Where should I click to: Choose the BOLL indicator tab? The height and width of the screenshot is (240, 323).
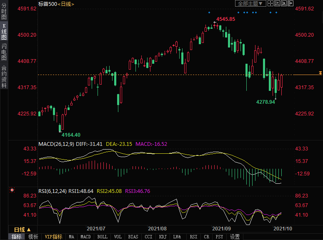102,237
